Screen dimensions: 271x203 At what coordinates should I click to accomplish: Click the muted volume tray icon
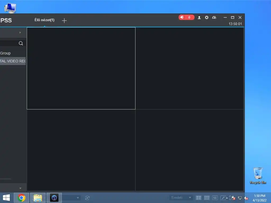[246, 198]
